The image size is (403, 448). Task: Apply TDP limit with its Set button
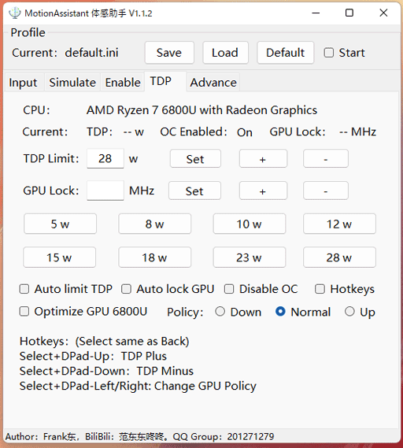(195, 158)
